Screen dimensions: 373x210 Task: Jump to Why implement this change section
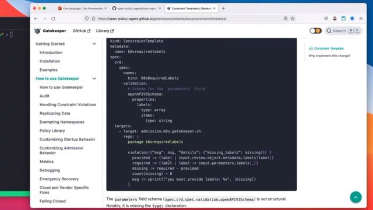pos(329,56)
